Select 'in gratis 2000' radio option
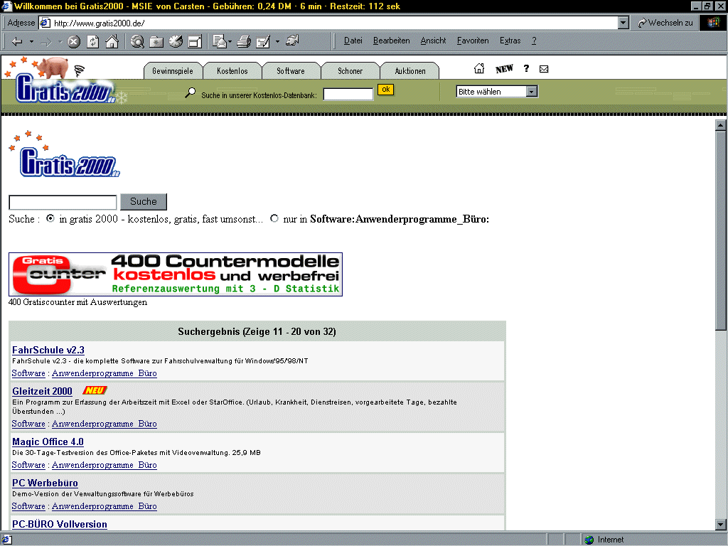 coord(50,218)
